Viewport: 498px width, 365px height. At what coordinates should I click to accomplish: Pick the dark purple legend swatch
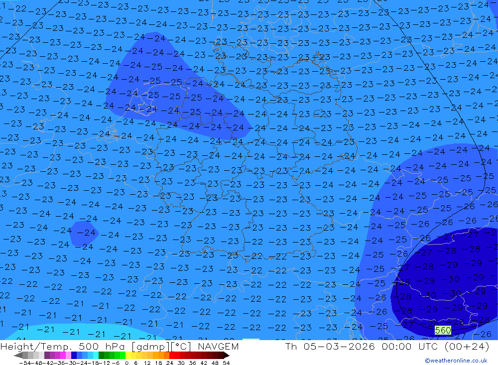(47, 355)
